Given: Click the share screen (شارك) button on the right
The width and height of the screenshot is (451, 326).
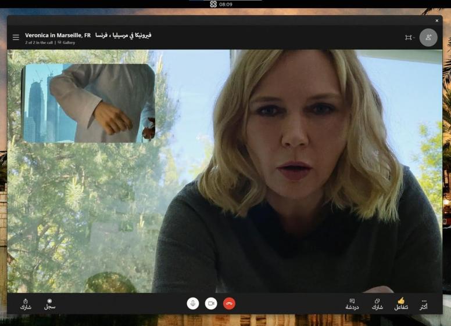Looking at the screenshot, I should [377, 304].
